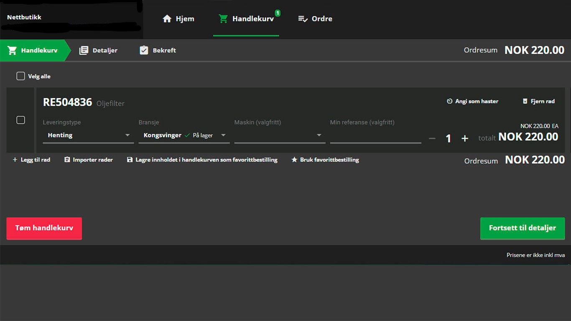Click the header Ordresum NOK 220.00
Image resolution: width=571 pixels, height=321 pixels.
click(514, 50)
